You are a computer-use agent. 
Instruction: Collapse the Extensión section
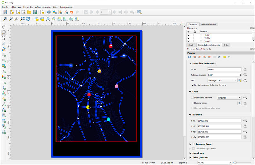tap(190, 115)
